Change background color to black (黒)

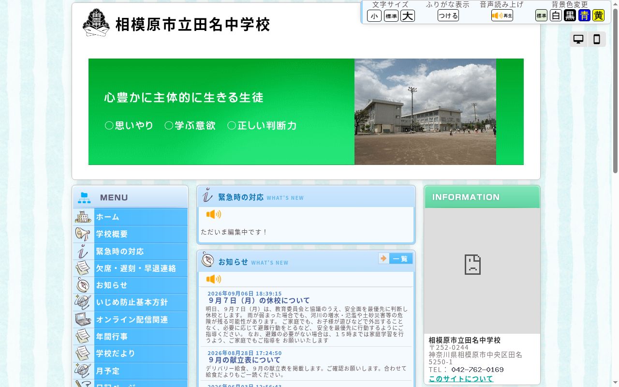570,15
